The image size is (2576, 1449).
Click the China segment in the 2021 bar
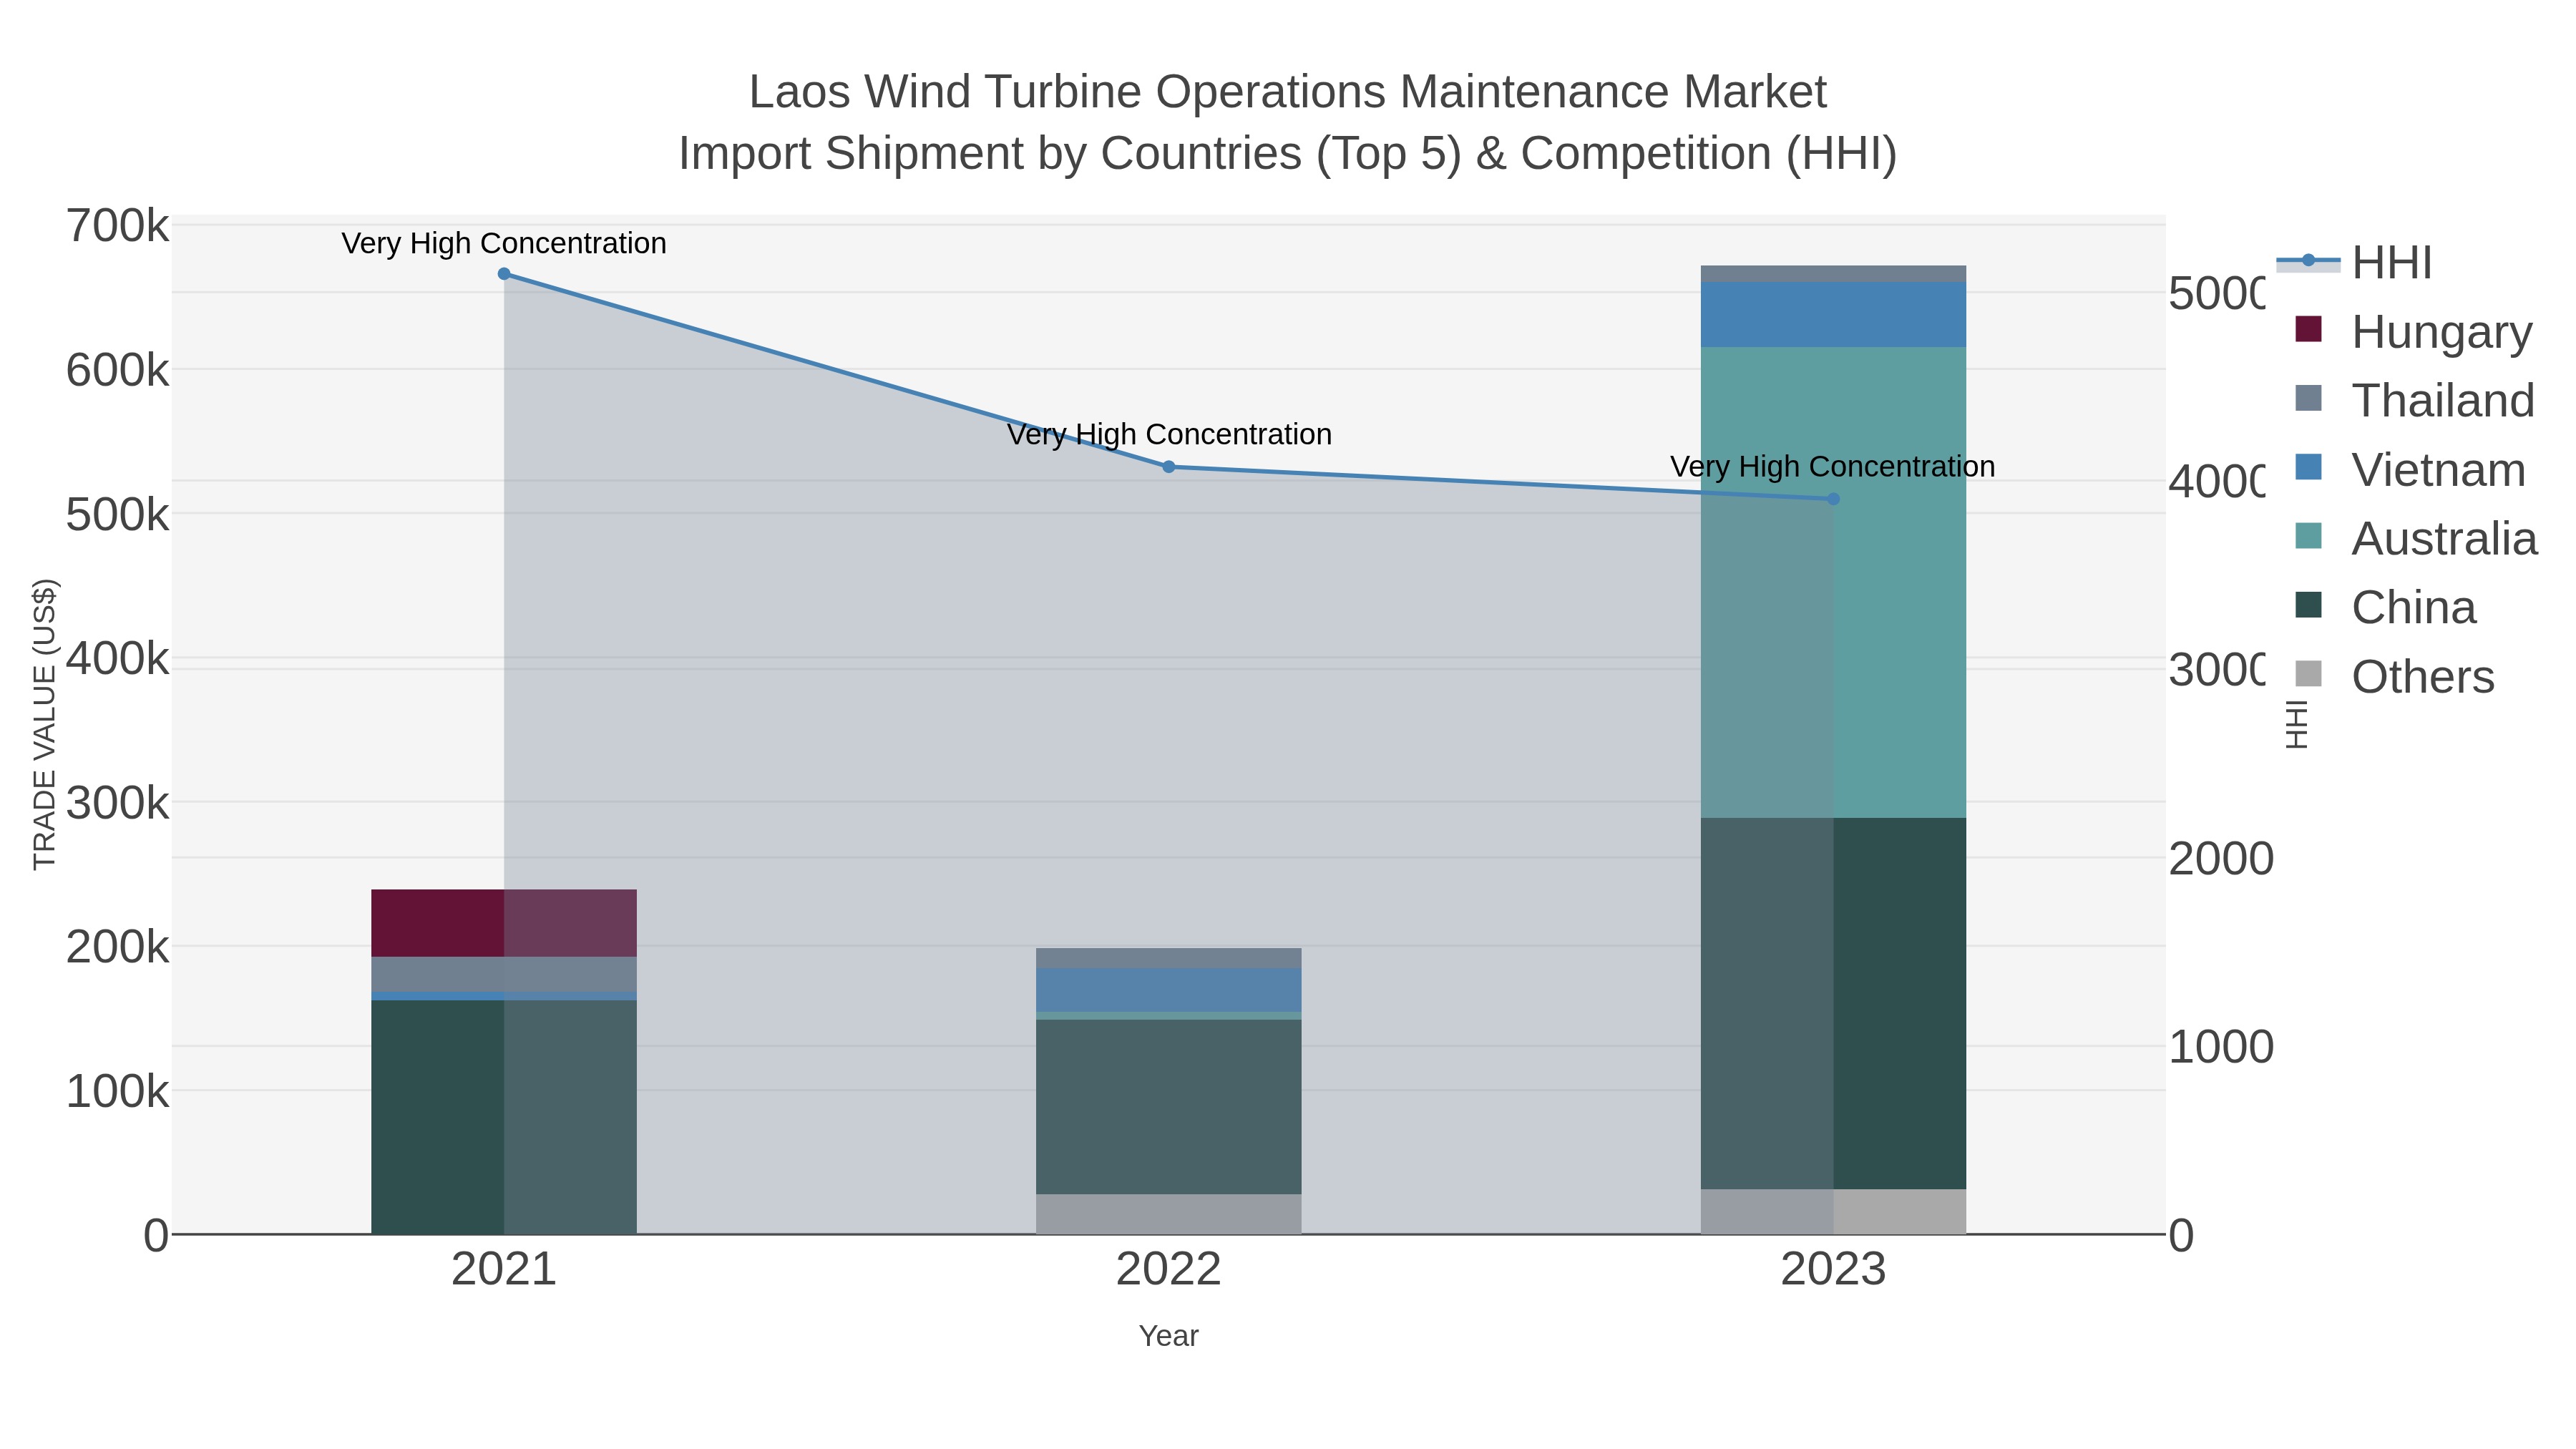pos(504,1117)
